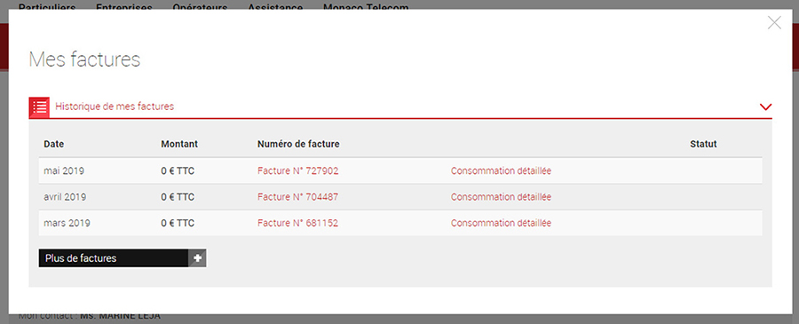Select the Opérateurs menu item
Viewport: 799px width, 324px height.
click(200, 8)
